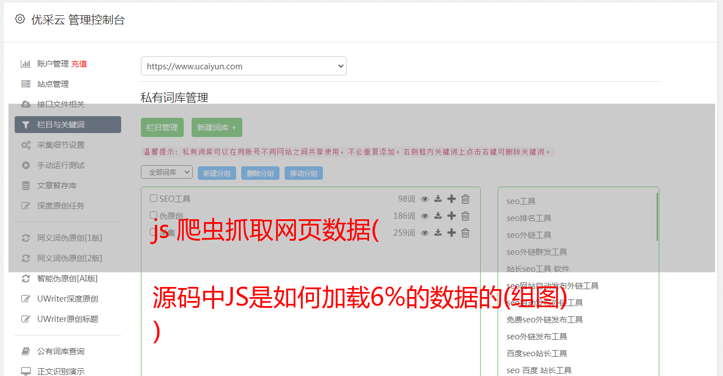
Task: Click the gears icon for 采集细节设置
Action: pyautogui.click(x=26, y=145)
